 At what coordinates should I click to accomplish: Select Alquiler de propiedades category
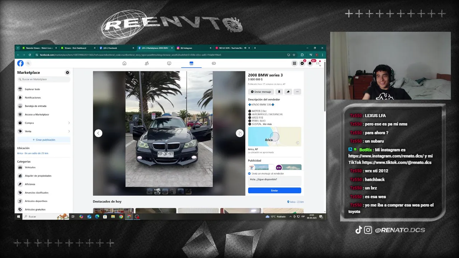(44, 176)
